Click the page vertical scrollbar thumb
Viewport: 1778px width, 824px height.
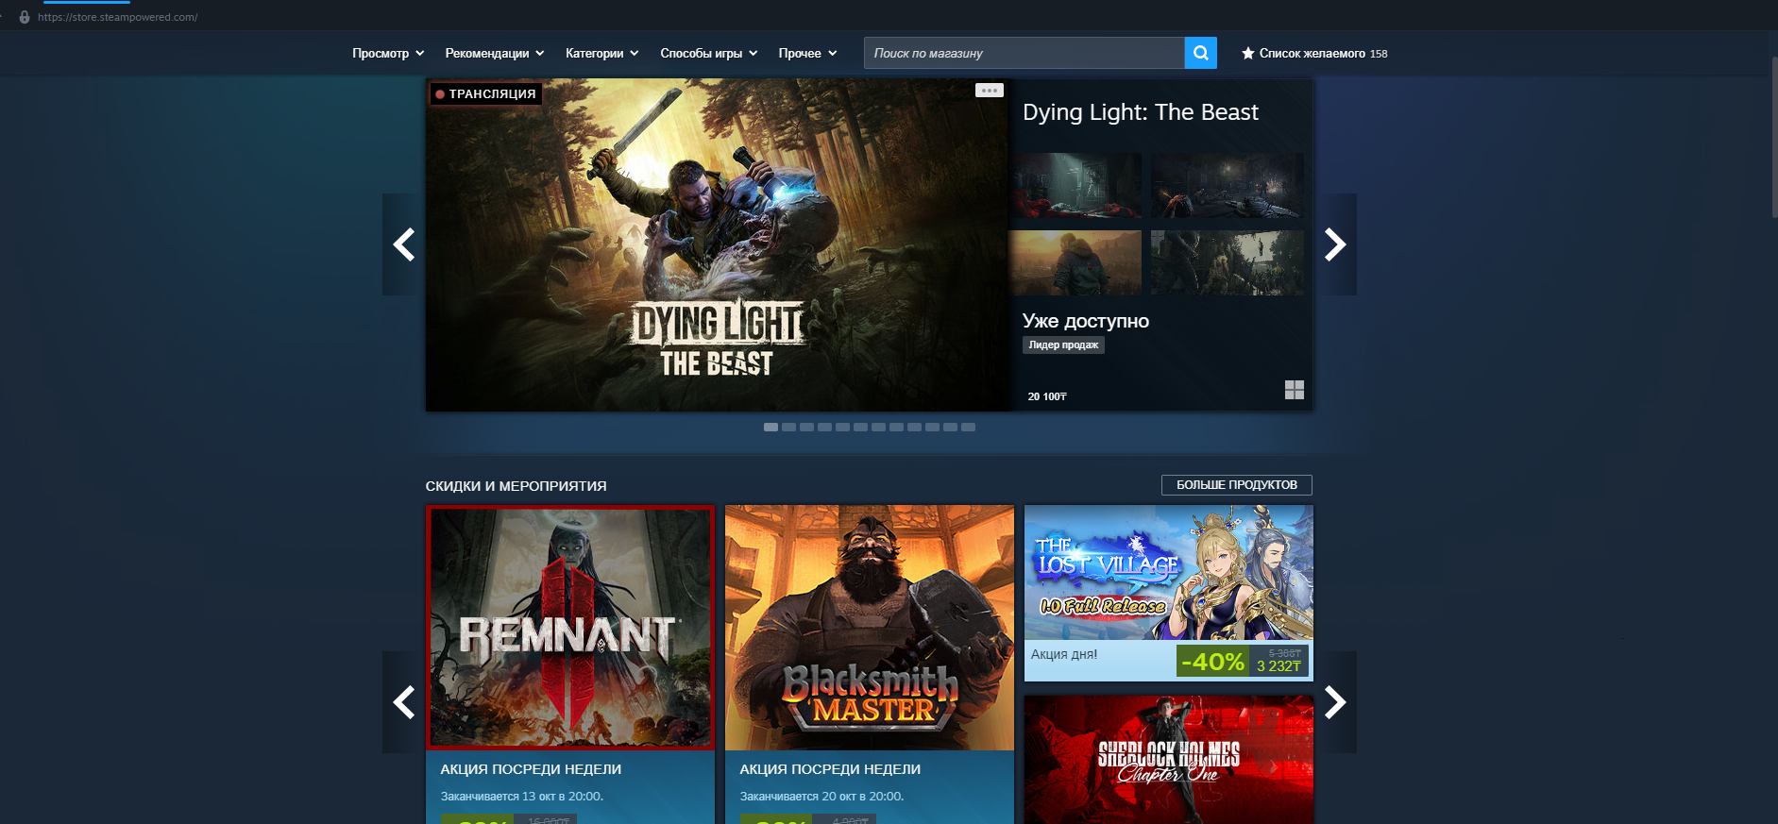1774,138
